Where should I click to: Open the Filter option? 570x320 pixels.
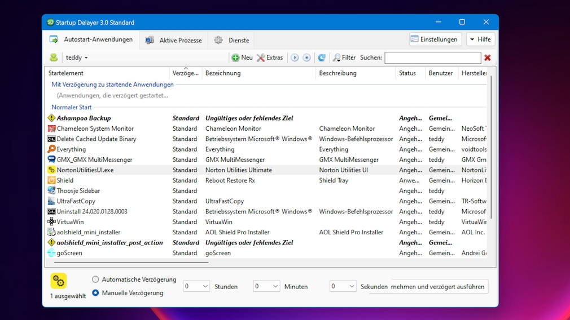click(344, 57)
